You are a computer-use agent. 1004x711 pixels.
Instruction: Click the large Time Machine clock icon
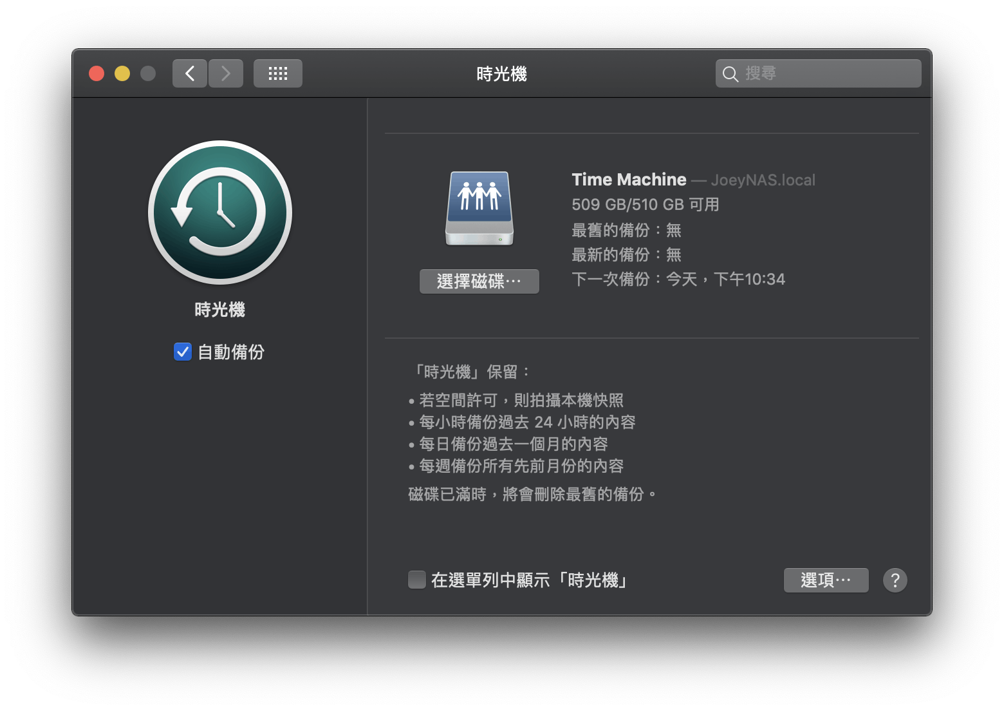tap(220, 213)
